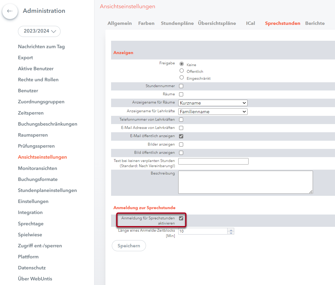This screenshot has width=335, height=285.
Task: Open the 2023/2024 school year dropdown
Action: [39, 31]
